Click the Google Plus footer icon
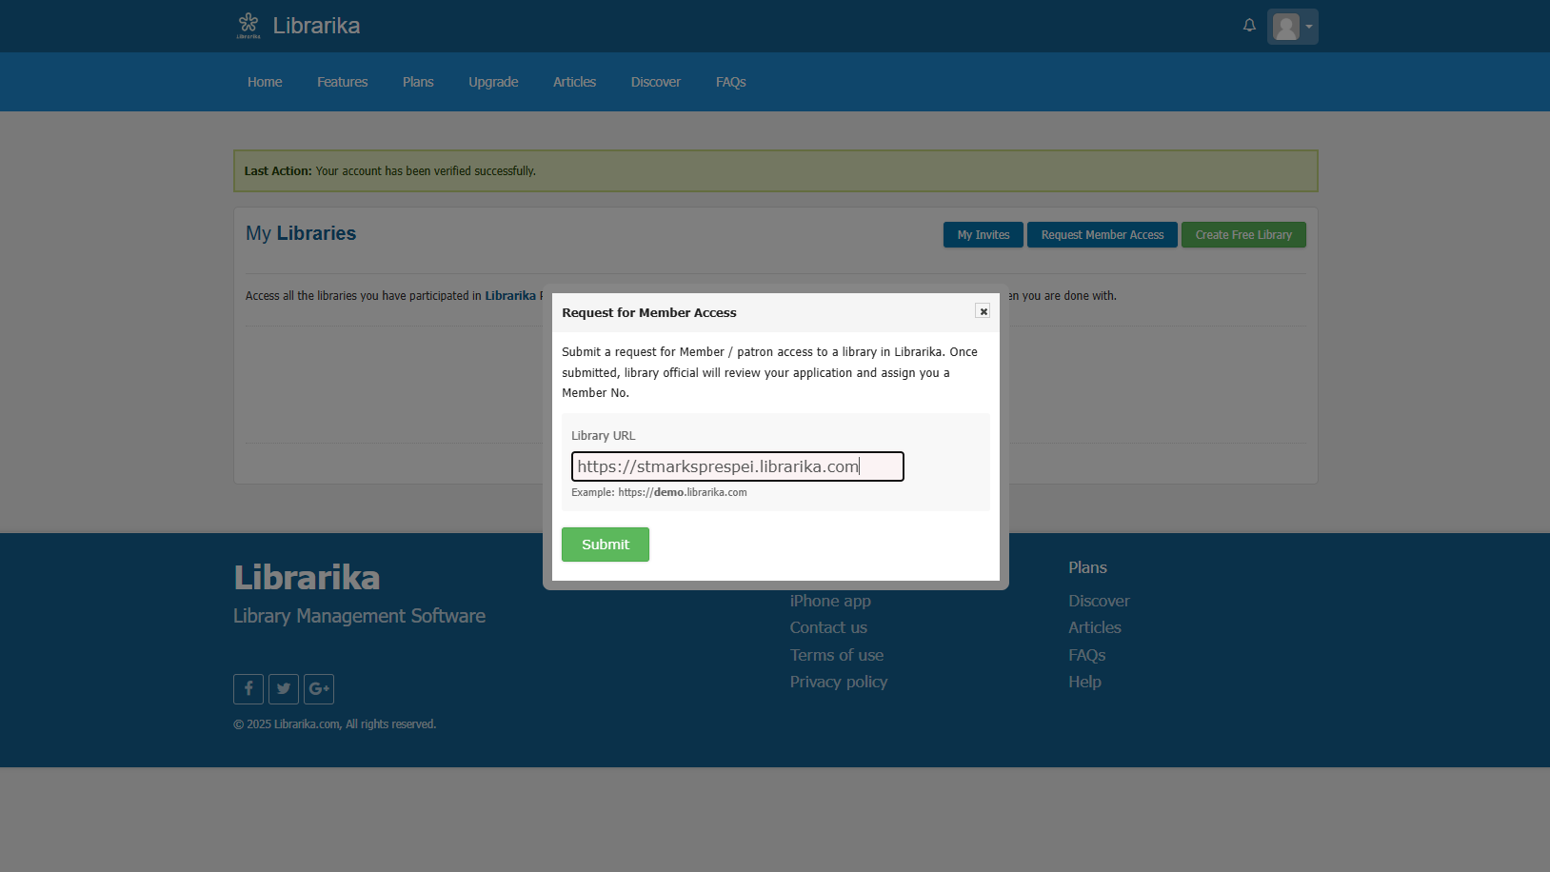This screenshot has height=872, width=1550. click(319, 688)
